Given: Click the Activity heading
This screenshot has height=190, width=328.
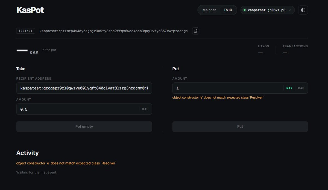Looking at the screenshot, I should click(27, 153).
